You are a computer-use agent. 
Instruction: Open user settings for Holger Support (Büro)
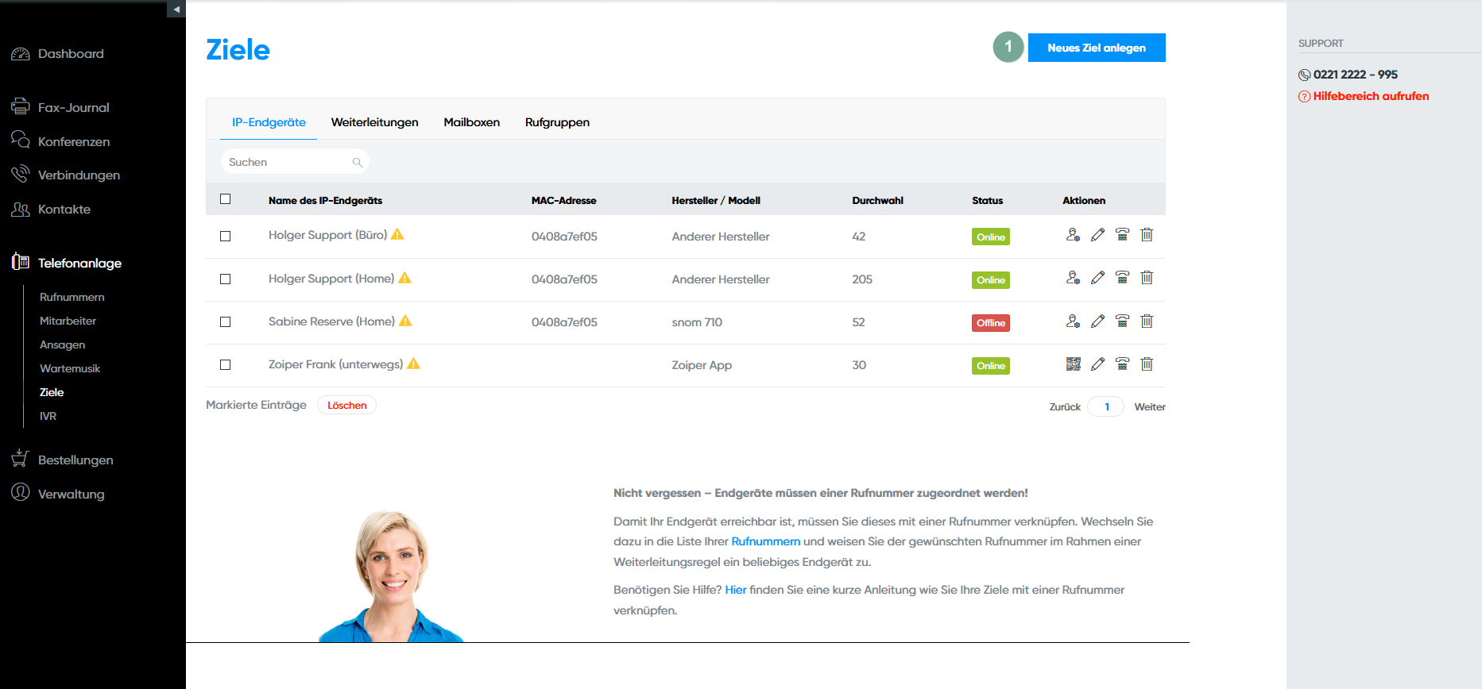1073,235
